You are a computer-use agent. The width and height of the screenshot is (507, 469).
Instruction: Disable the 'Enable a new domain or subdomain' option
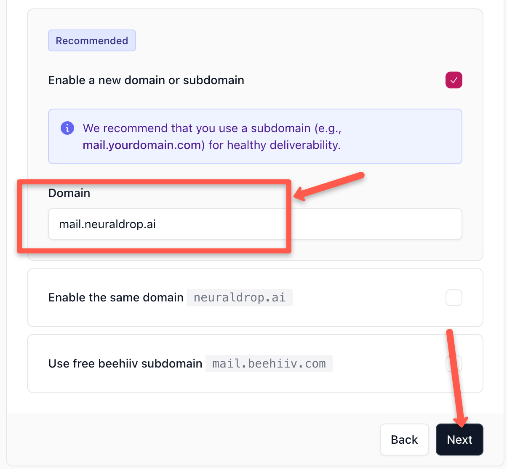coord(454,80)
